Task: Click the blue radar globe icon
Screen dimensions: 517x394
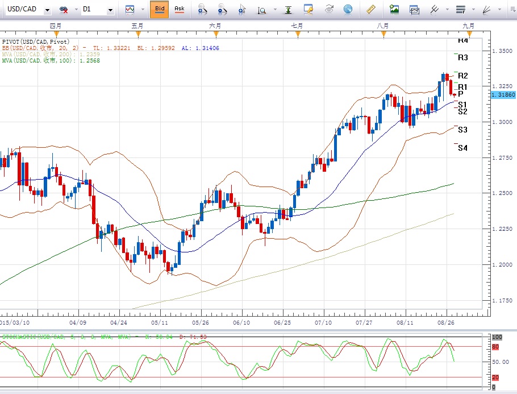Action: (x=347, y=10)
